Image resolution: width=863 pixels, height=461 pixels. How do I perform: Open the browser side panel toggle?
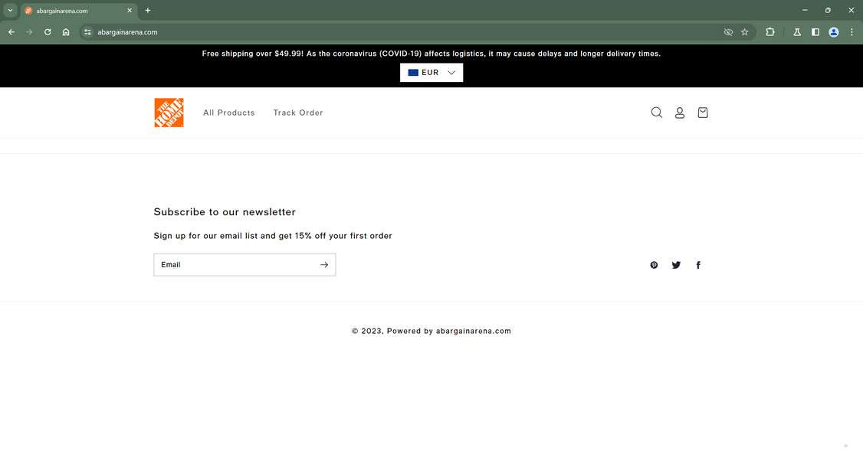coord(815,32)
